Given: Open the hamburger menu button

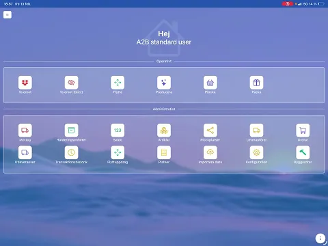Looking at the screenshot, I should [x=8, y=15].
